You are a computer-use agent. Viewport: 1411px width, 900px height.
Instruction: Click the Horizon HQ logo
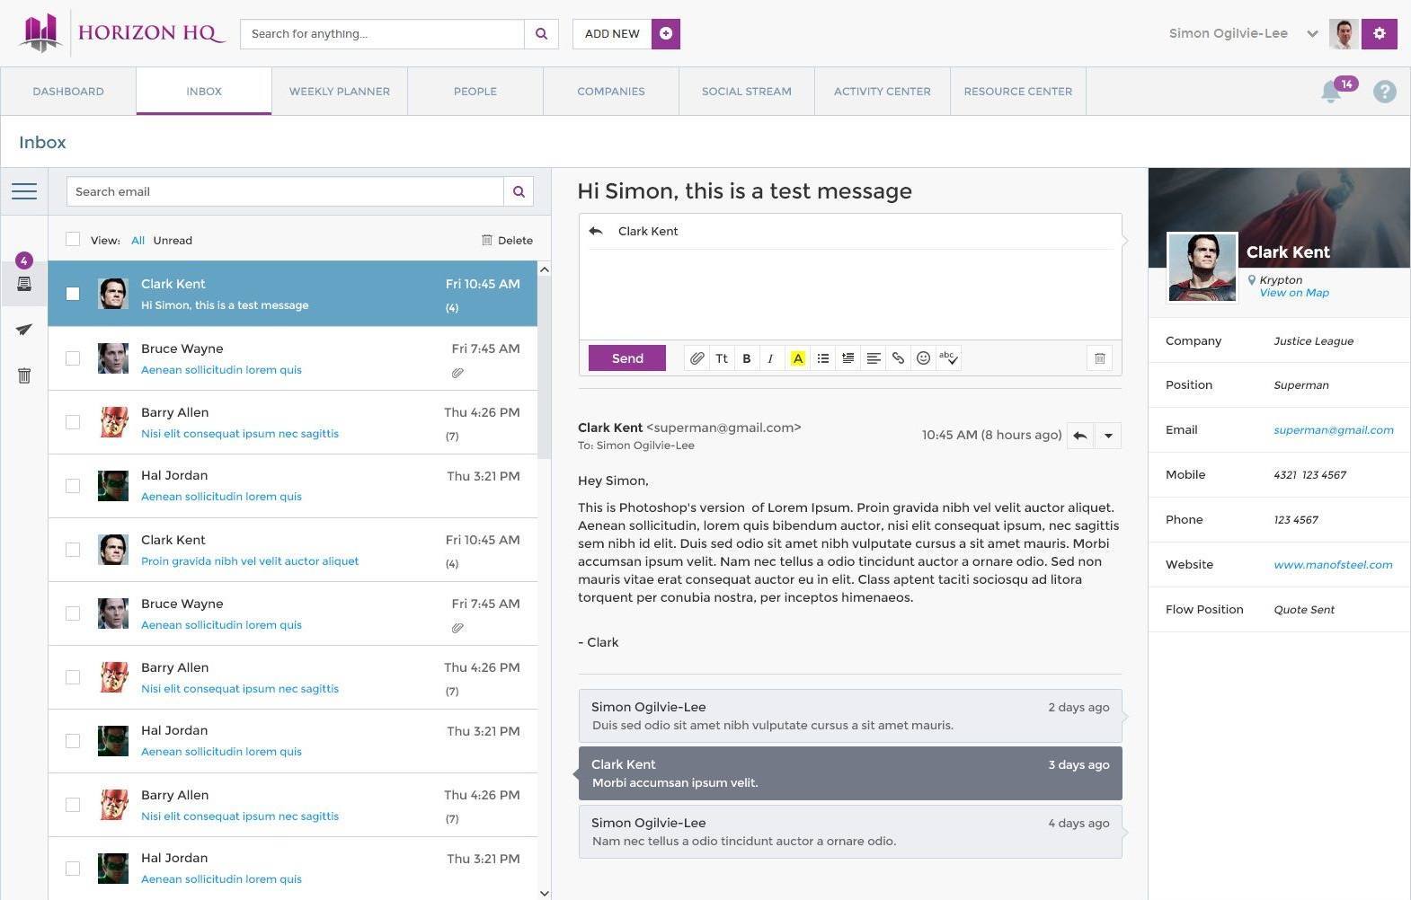click(x=121, y=33)
